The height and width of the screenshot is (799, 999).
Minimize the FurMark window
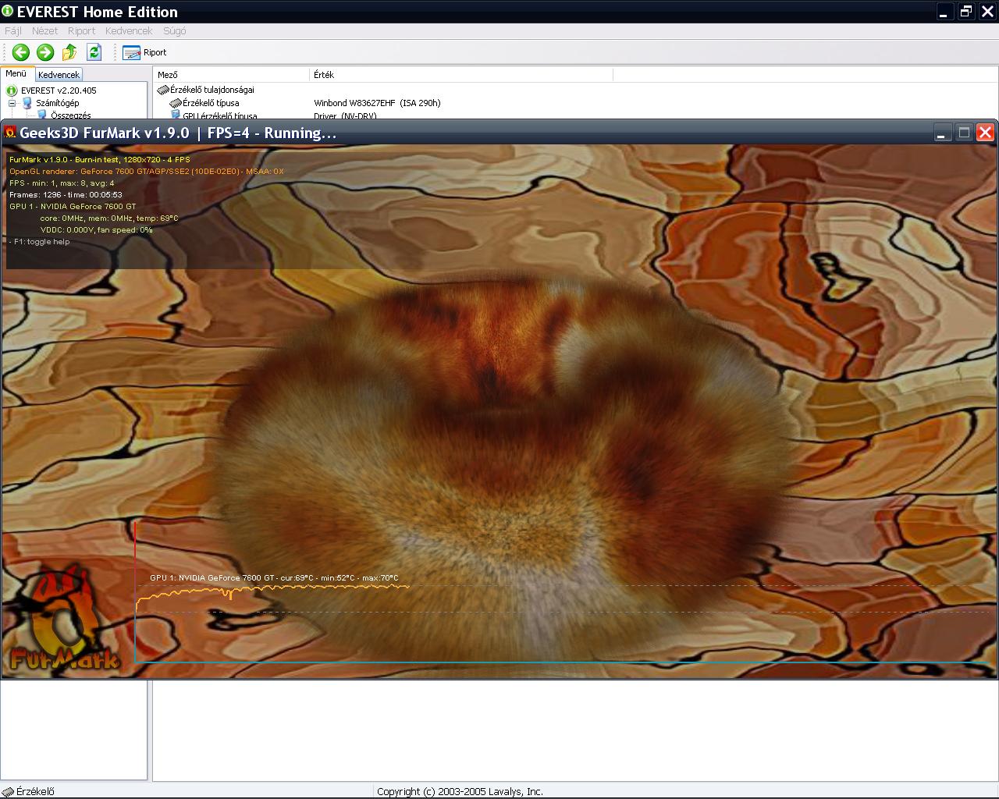point(942,133)
